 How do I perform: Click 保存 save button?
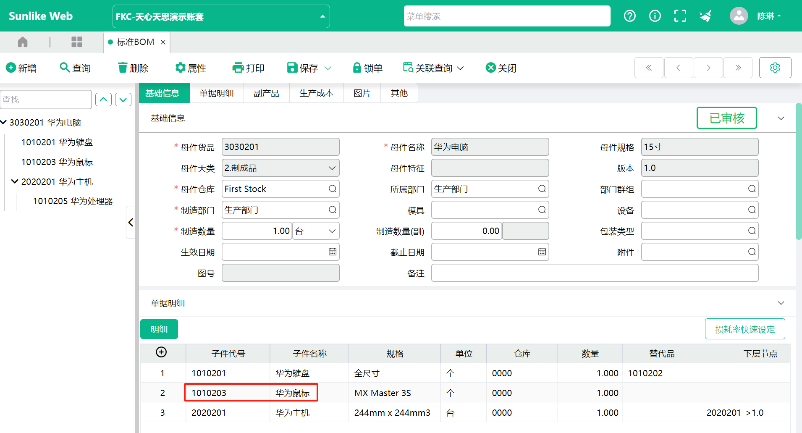pos(302,68)
